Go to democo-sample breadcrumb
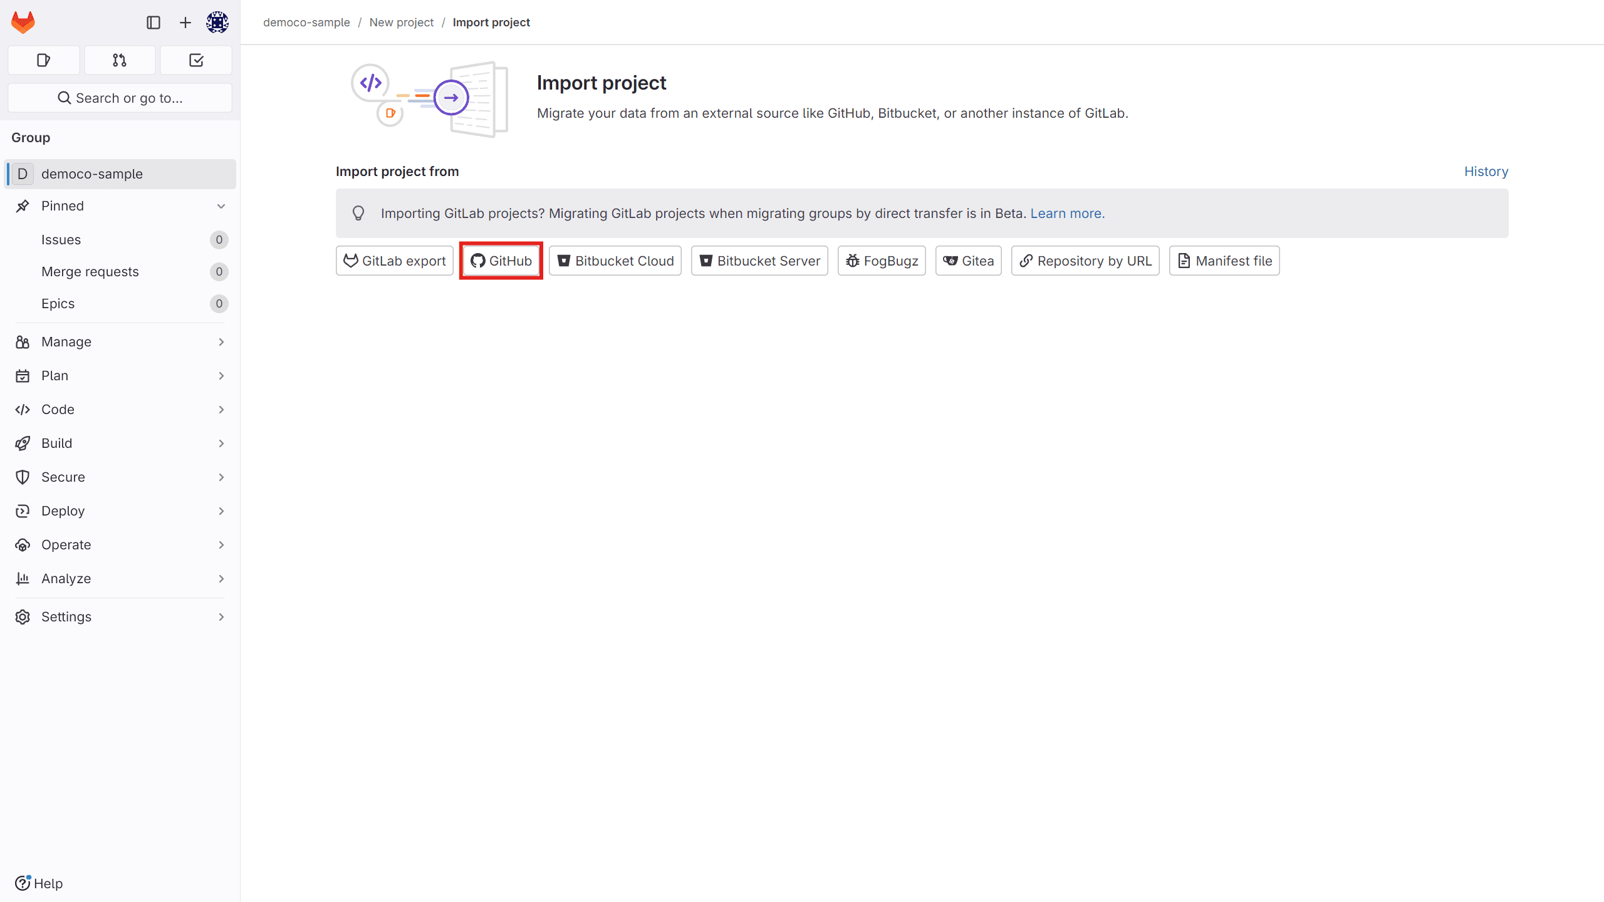Image resolution: width=1604 pixels, height=902 pixels. coord(306,23)
